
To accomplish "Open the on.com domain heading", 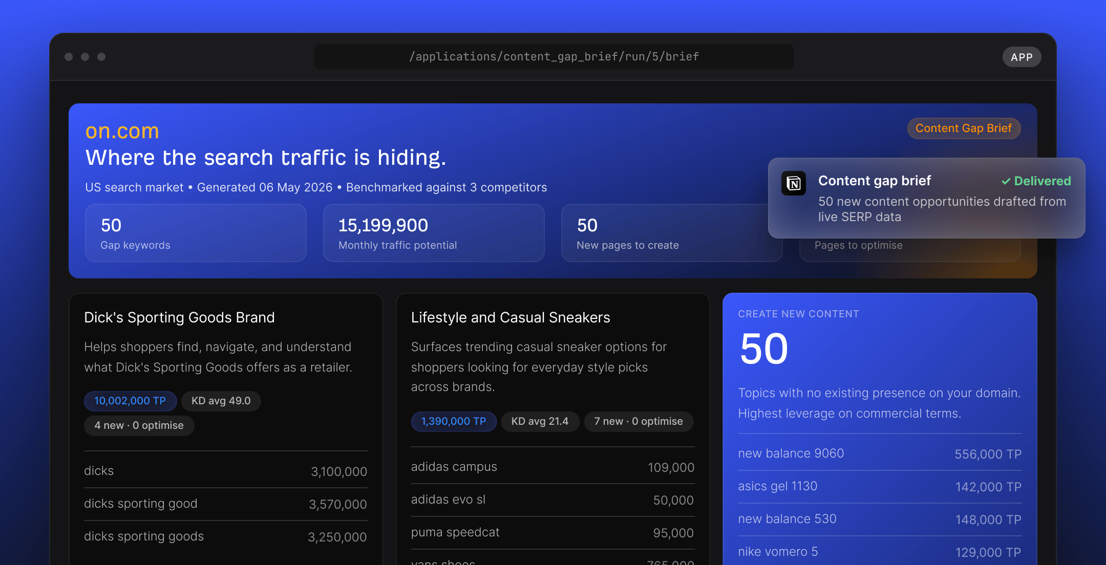I will (122, 131).
